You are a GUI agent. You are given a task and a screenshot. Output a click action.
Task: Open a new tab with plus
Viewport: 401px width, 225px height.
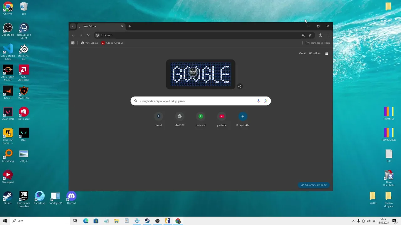tap(130, 26)
